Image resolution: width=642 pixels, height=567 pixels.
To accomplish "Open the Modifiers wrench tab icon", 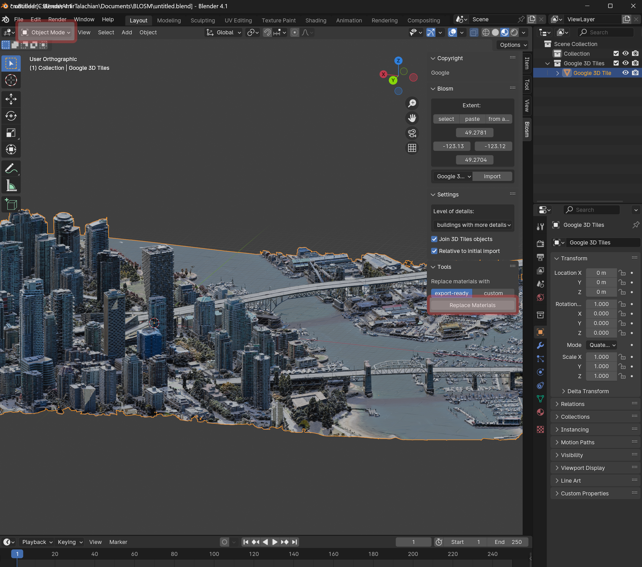I will pos(540,346).
